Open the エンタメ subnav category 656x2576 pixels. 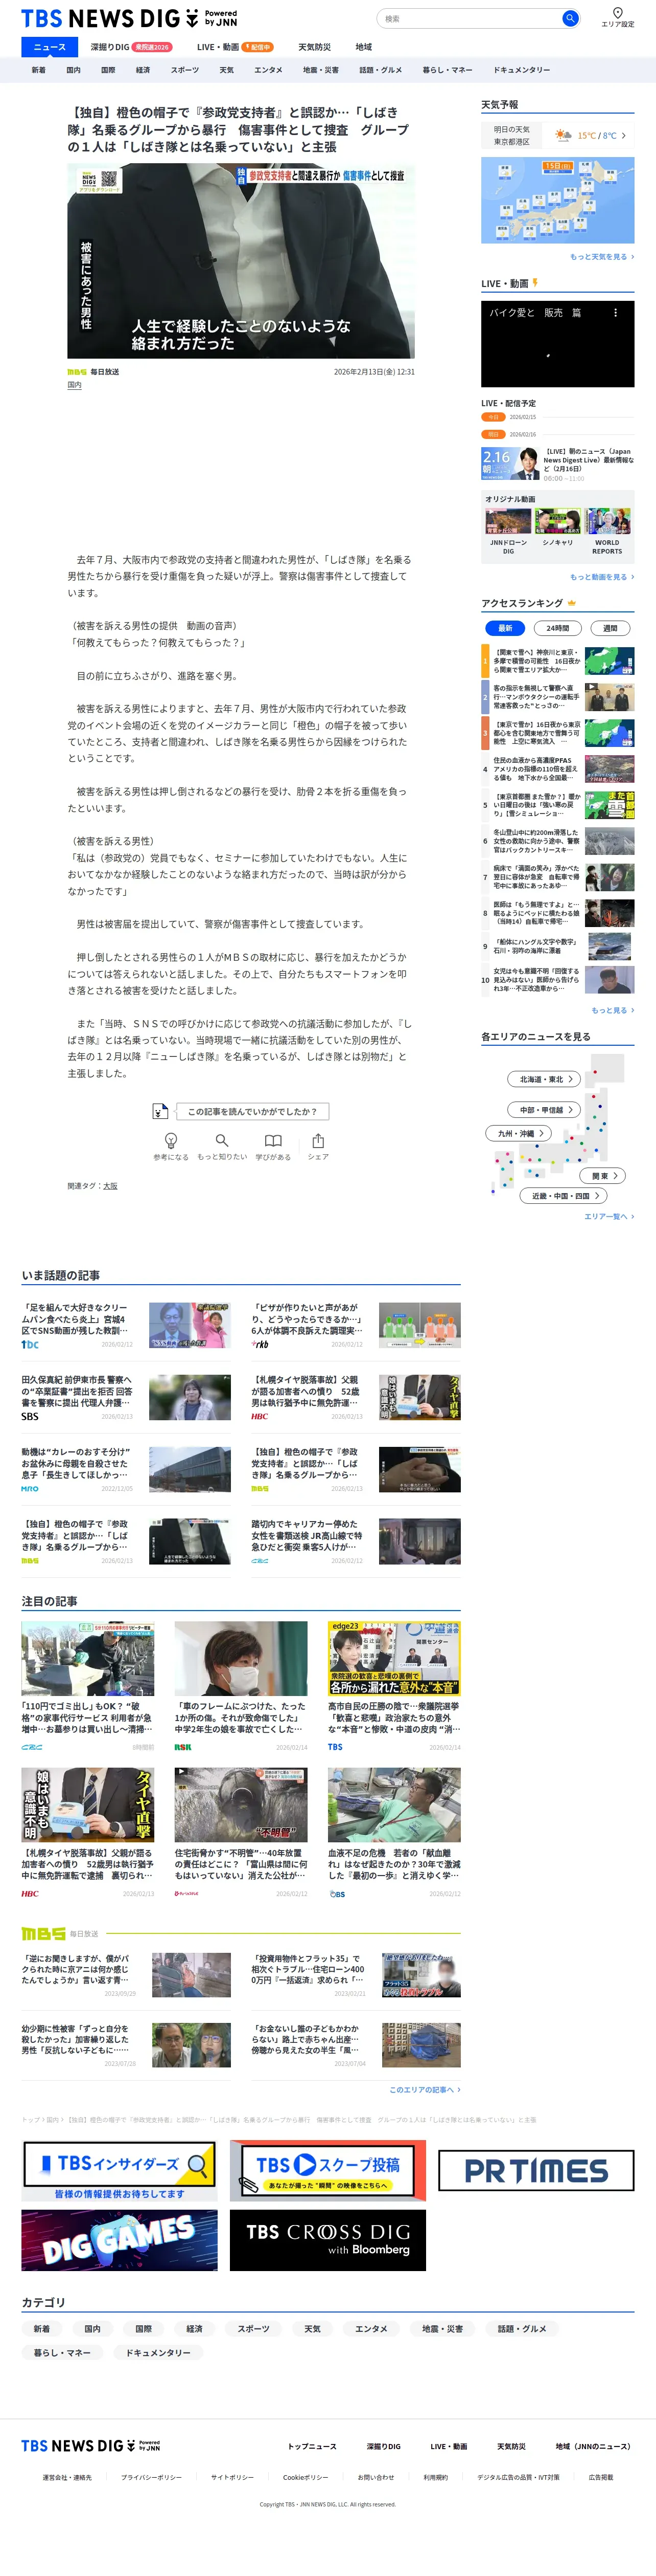point(268,70)
